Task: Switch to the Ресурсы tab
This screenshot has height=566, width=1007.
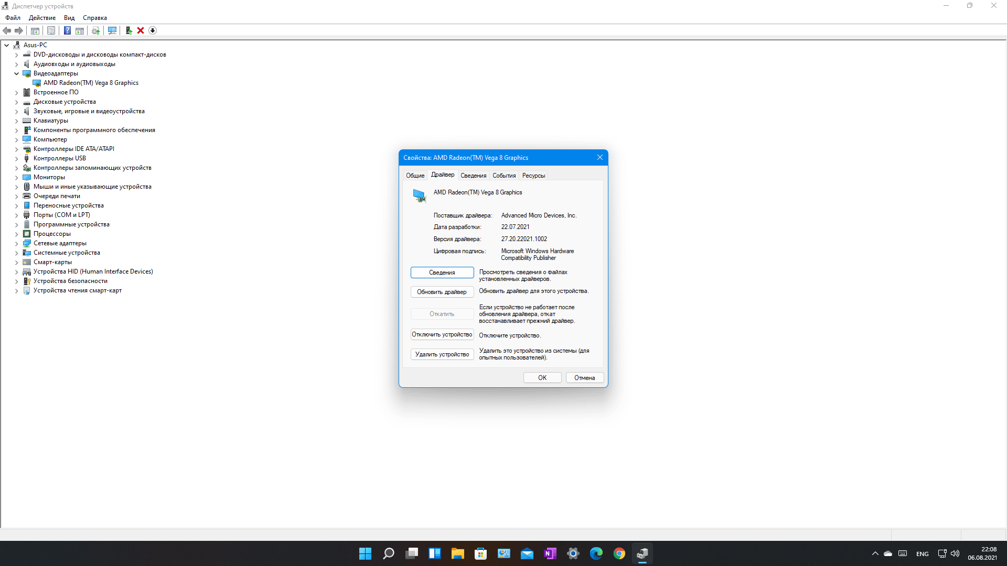Action: 533,176
